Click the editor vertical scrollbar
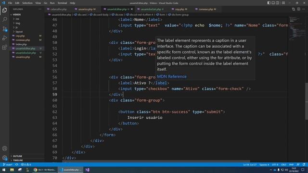Screen dimensions: 308x173 click(307, 101)
